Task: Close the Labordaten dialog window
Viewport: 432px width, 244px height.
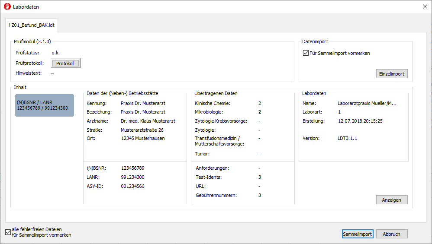Action: 425,6
